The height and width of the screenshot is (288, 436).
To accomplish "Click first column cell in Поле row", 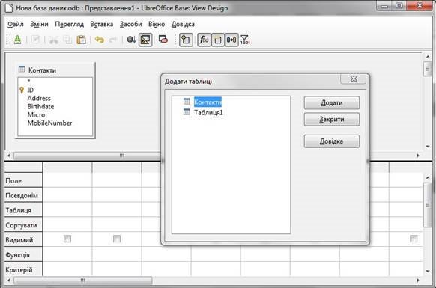I will click(67, 180).
